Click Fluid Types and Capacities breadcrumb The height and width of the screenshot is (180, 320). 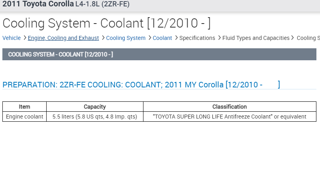[256, 38]
